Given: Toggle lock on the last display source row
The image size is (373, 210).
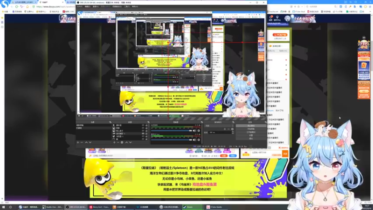Looking at the screenshot, I should tap(146, 139).
